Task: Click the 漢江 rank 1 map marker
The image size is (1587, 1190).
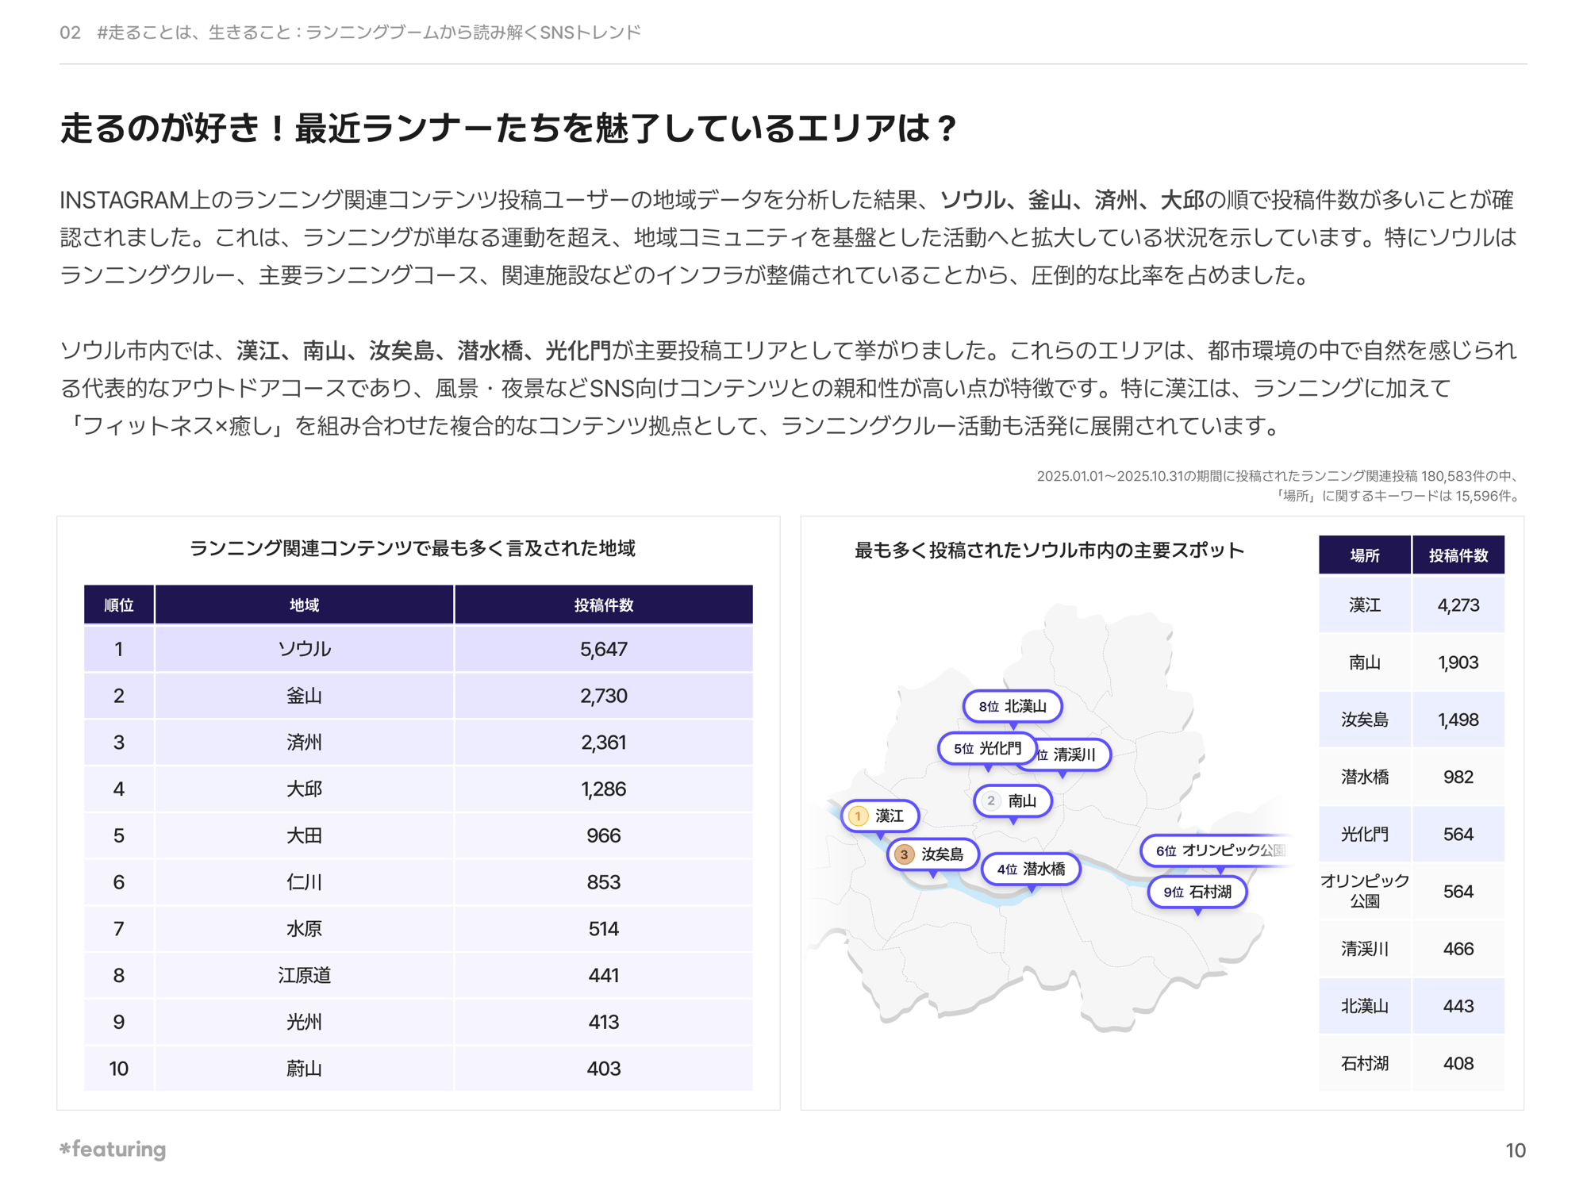Action: tap(880, 816)
